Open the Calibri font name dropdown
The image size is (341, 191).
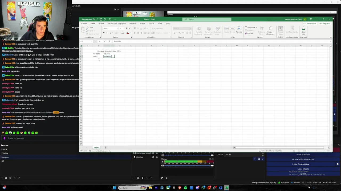[x=117, y=29]
